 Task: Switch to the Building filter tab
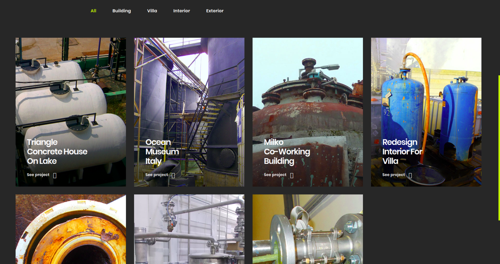[122, 11]
